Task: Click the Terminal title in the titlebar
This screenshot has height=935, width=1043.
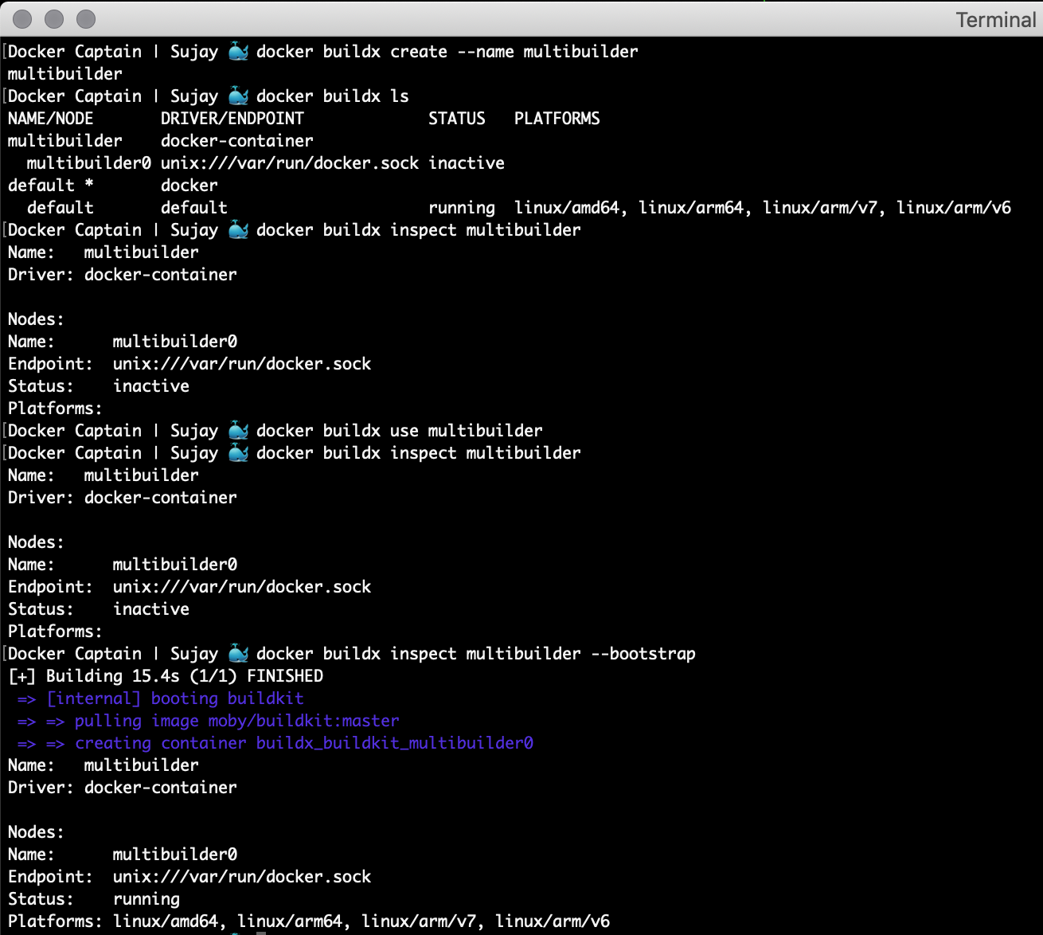Action: 994,19
